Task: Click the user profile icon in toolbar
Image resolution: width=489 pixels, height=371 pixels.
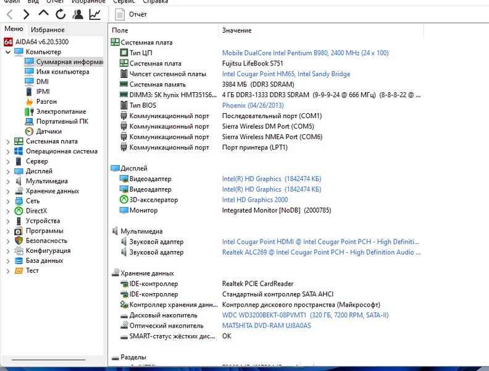Action: click(x=78, y=14)
